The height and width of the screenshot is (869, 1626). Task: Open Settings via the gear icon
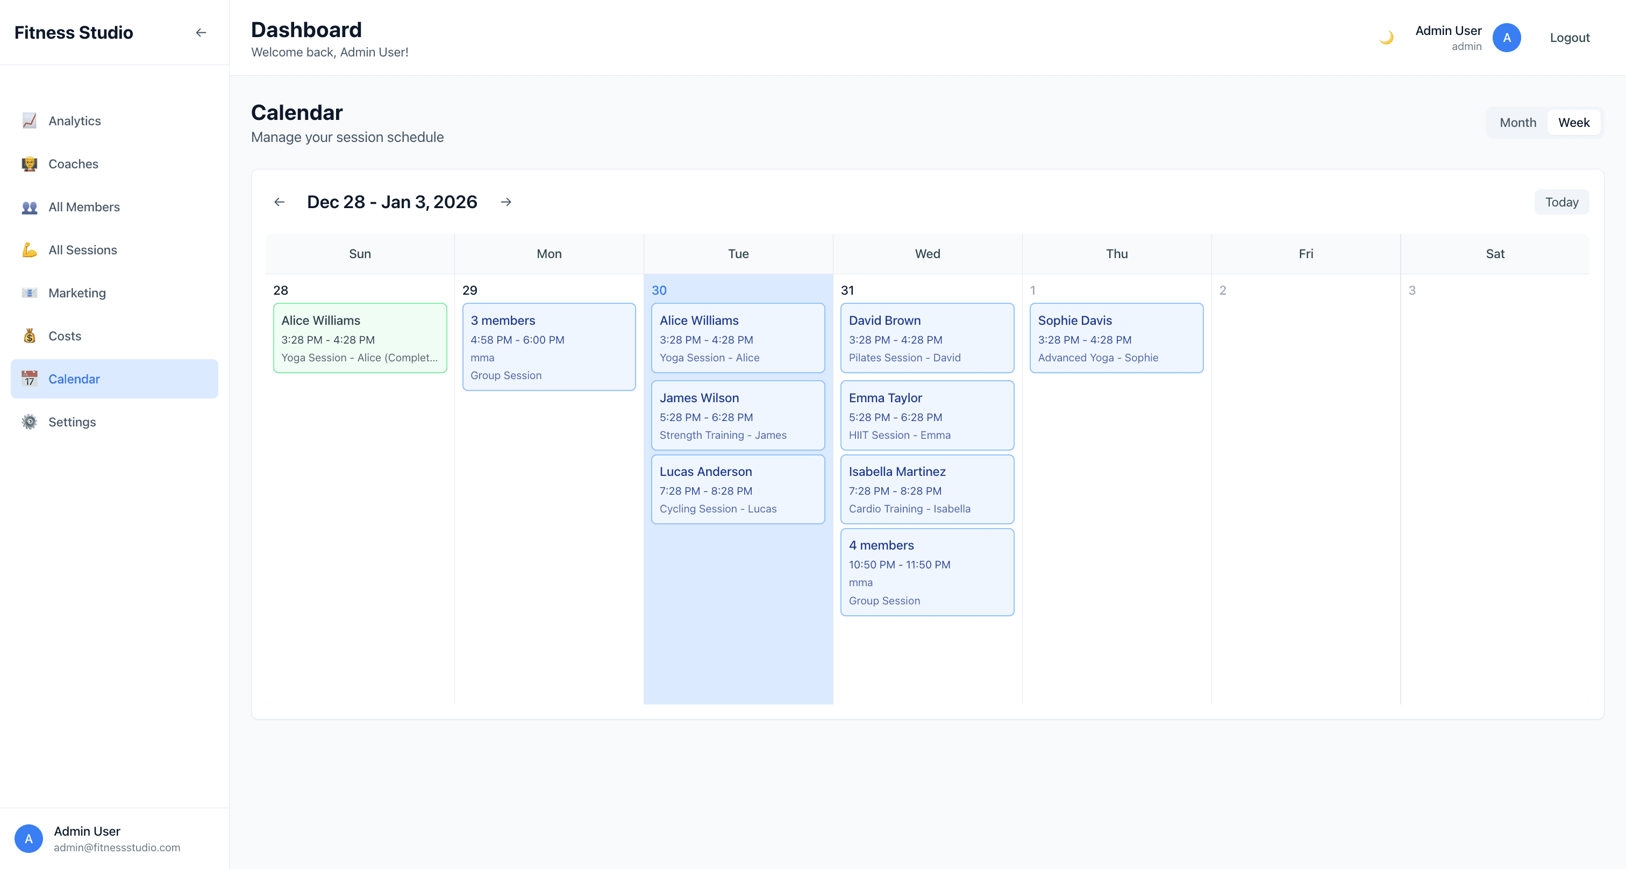pos(30,422)
